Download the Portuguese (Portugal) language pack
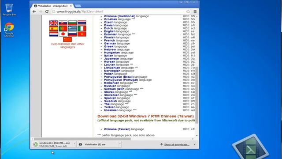Viewport: 282px width, 159px height. click(x=121, y=79)
